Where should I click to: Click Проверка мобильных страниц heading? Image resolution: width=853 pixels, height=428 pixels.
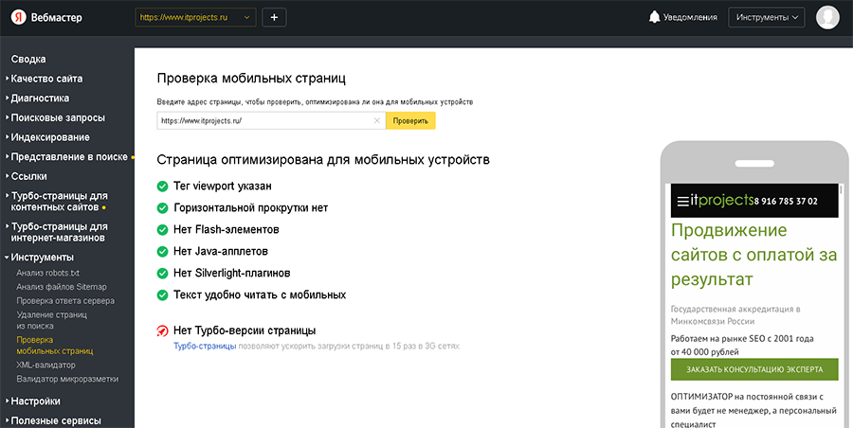tap(251, 78)
